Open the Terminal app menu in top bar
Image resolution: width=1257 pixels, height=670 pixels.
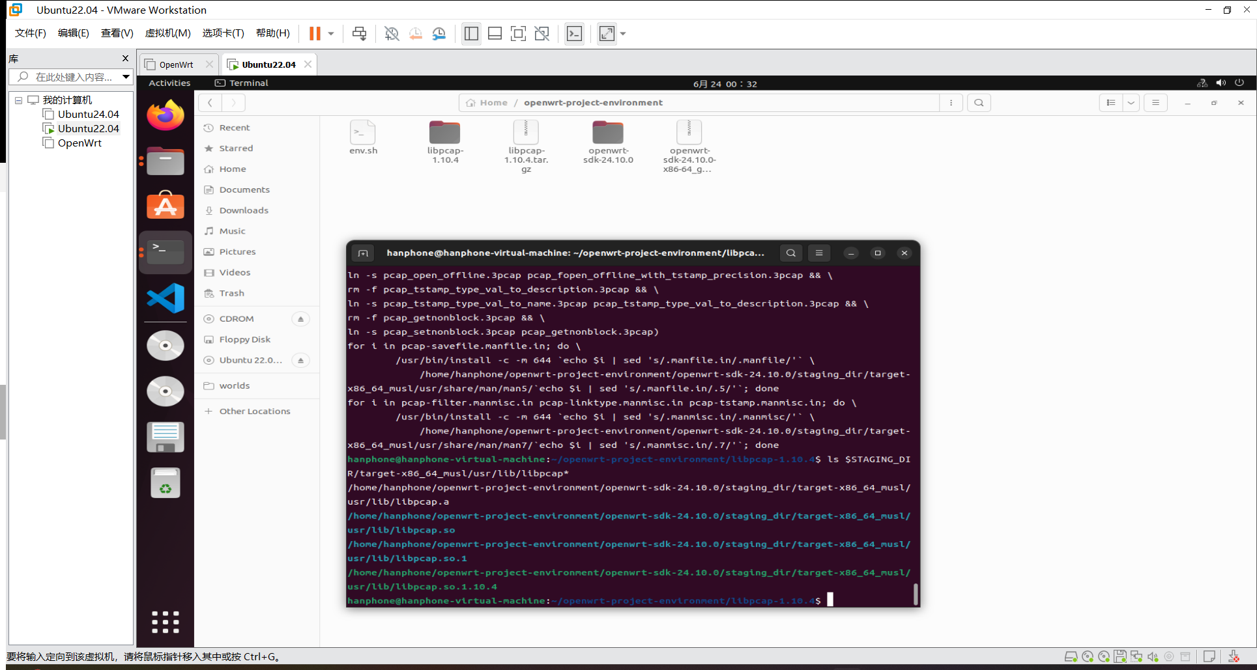pos(242,83)
